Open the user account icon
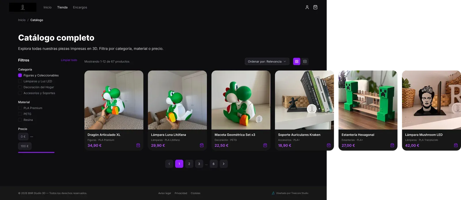This screenshot has height=200, width=461. [x=307, y=7]
